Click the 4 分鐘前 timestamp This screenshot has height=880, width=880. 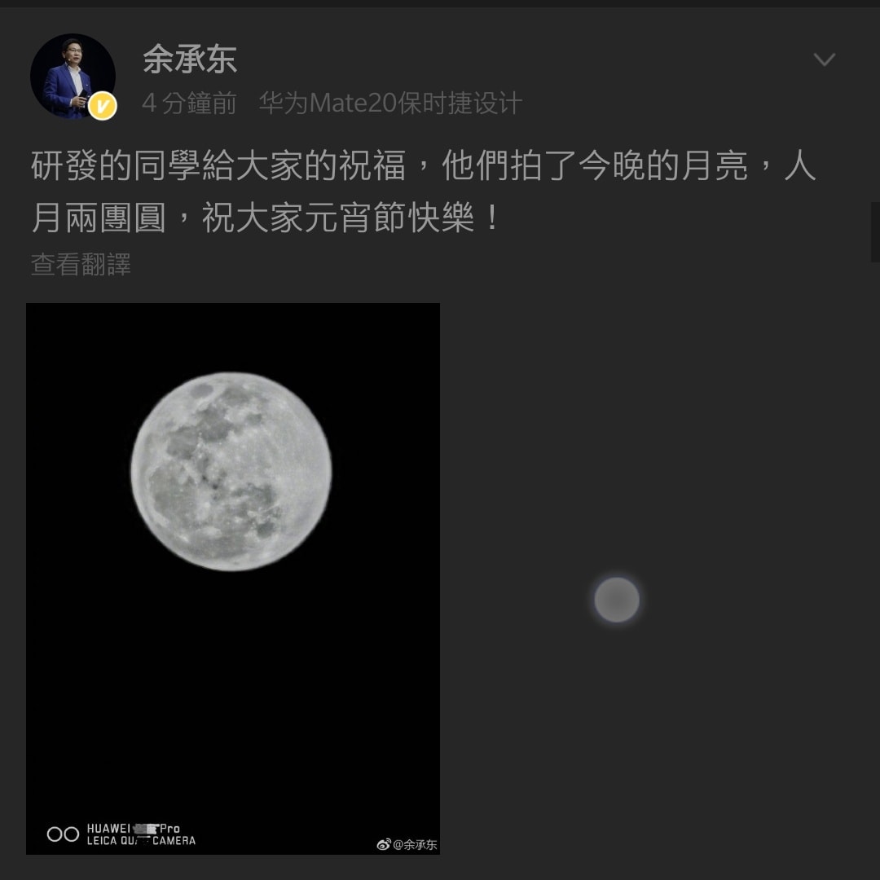(189, 103)
